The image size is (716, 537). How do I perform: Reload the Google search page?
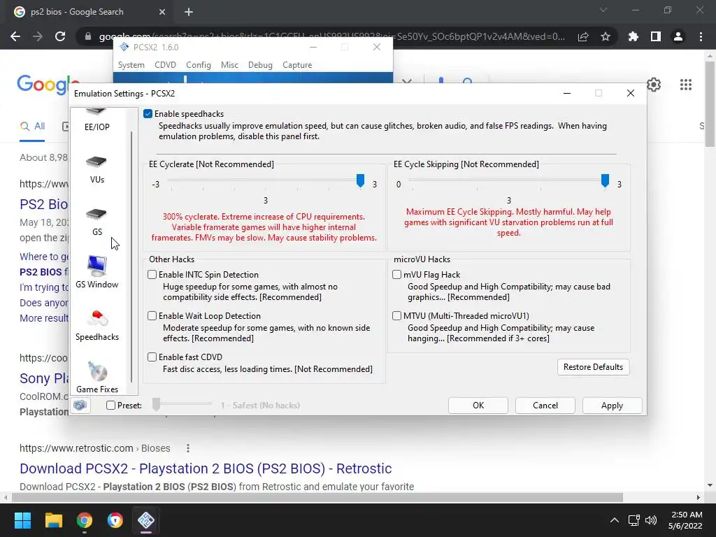[x=60, y=36]
